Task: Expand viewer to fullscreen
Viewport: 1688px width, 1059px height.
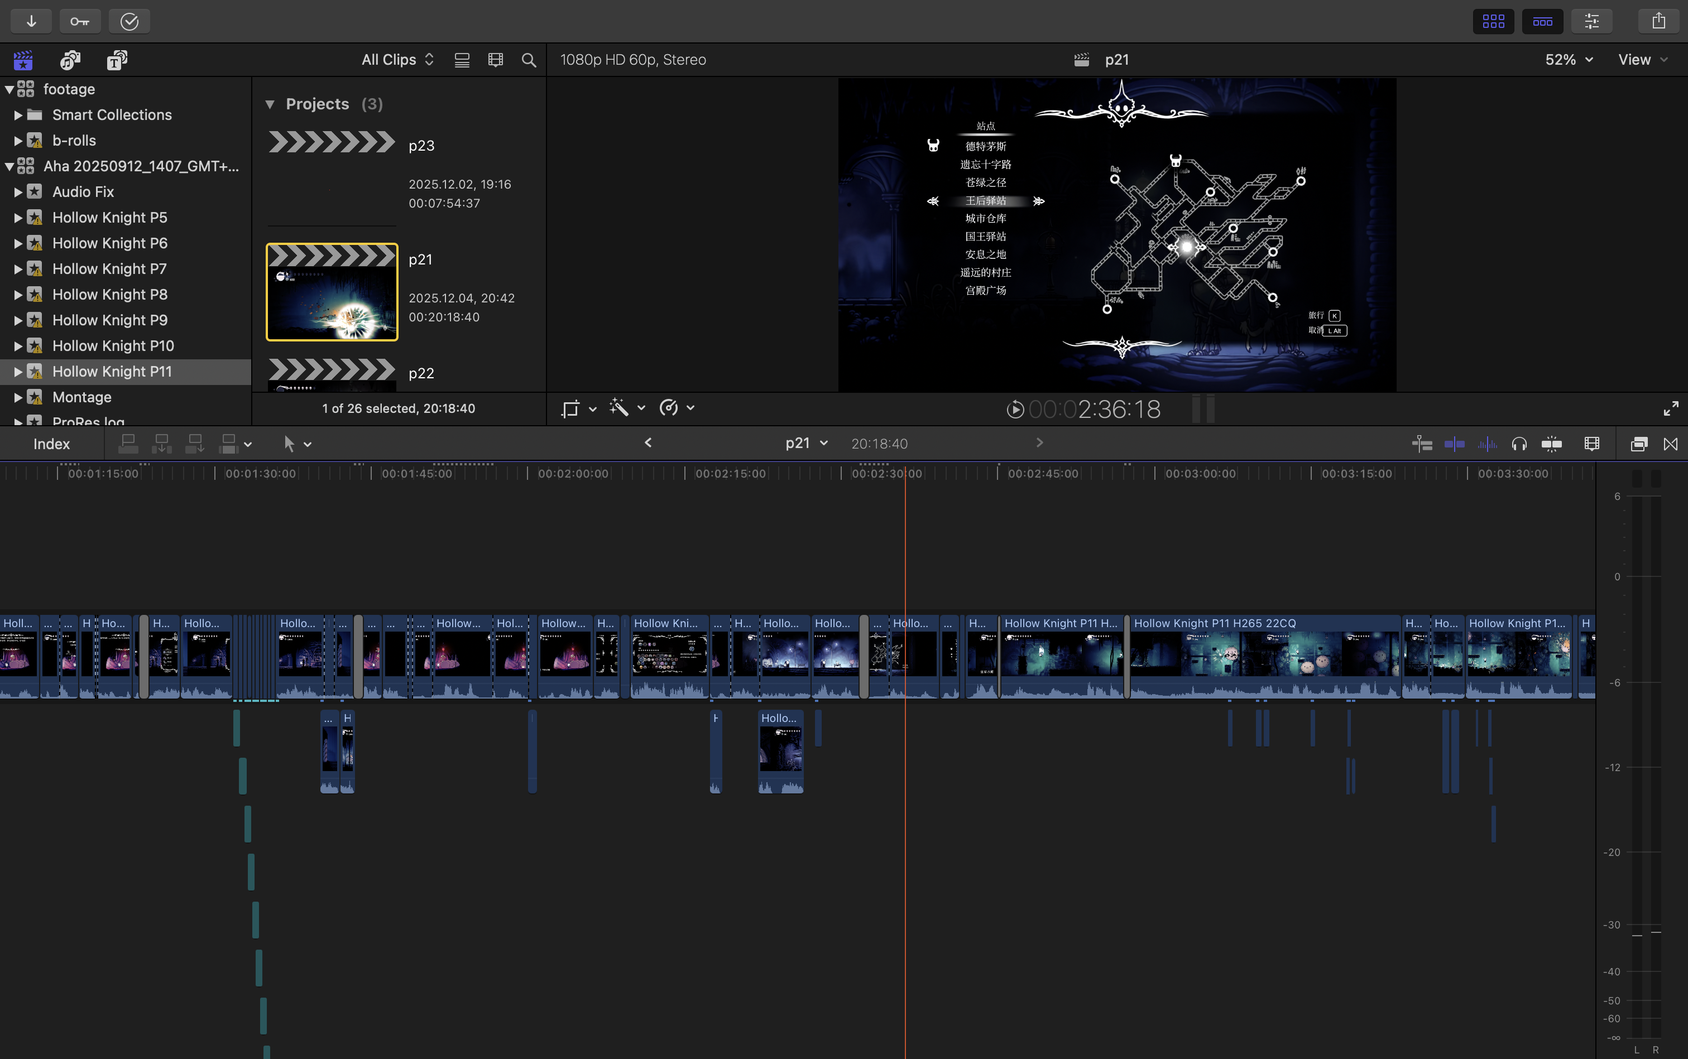Action: (x=1671, y=408)
